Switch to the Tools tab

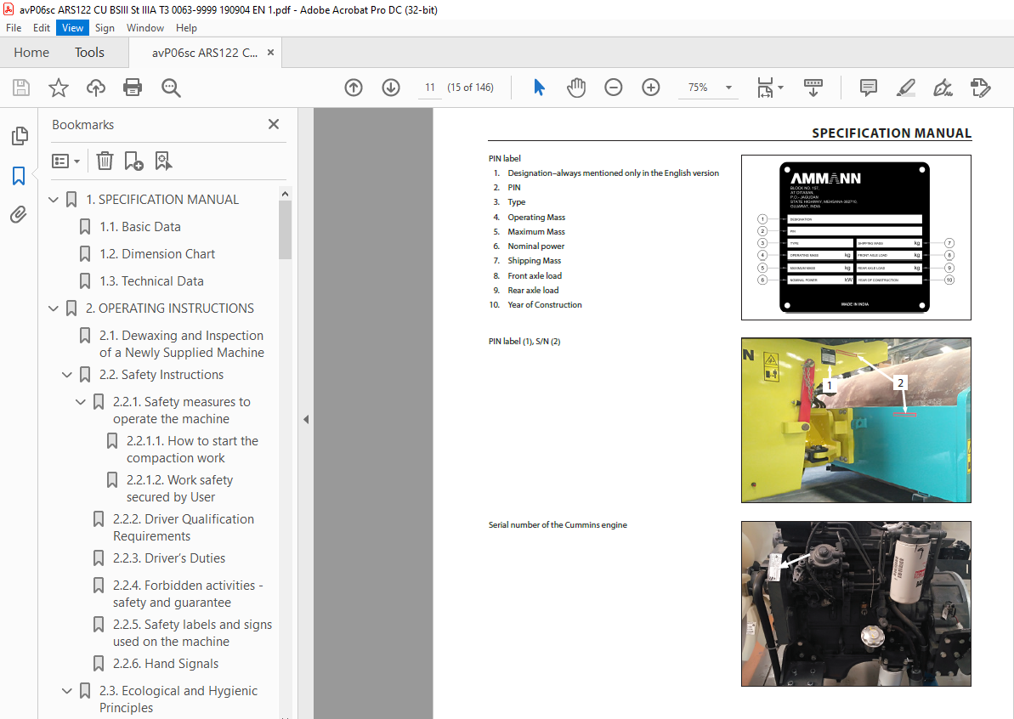(89, 53)
